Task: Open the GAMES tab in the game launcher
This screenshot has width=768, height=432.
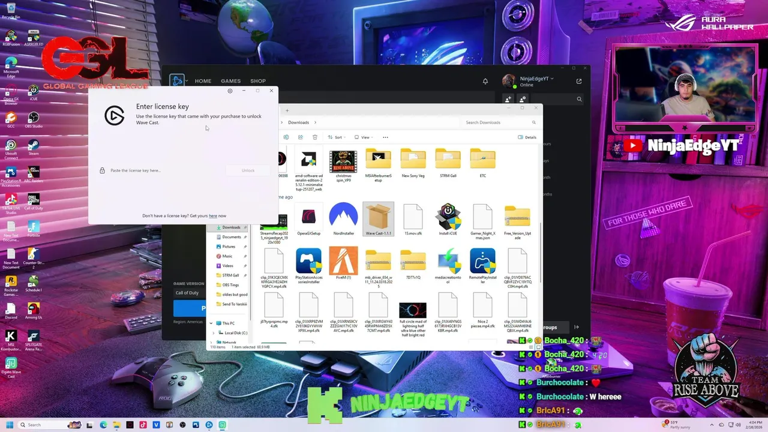Action: 230,81
